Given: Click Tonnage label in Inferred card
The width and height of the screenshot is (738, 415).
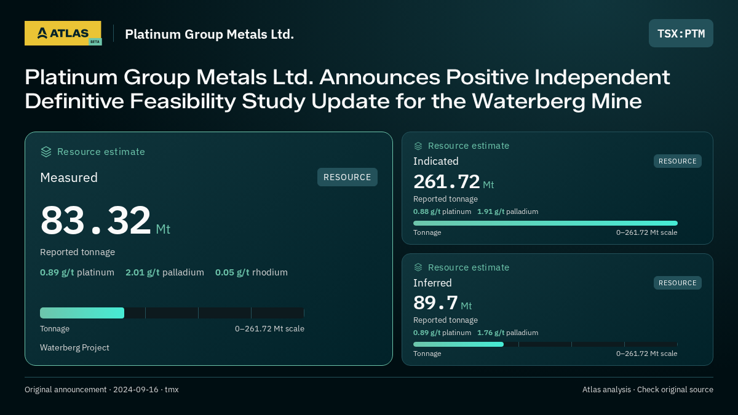Looking at the screenshot, I should 427,354.
